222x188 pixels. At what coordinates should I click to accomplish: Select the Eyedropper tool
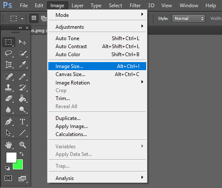coord(22,64)
